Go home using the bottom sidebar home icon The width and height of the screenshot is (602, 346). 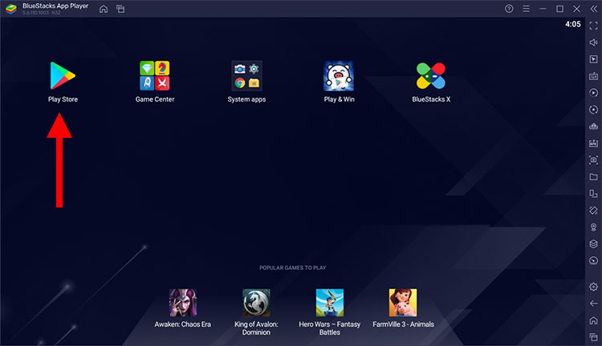point(593,320)
